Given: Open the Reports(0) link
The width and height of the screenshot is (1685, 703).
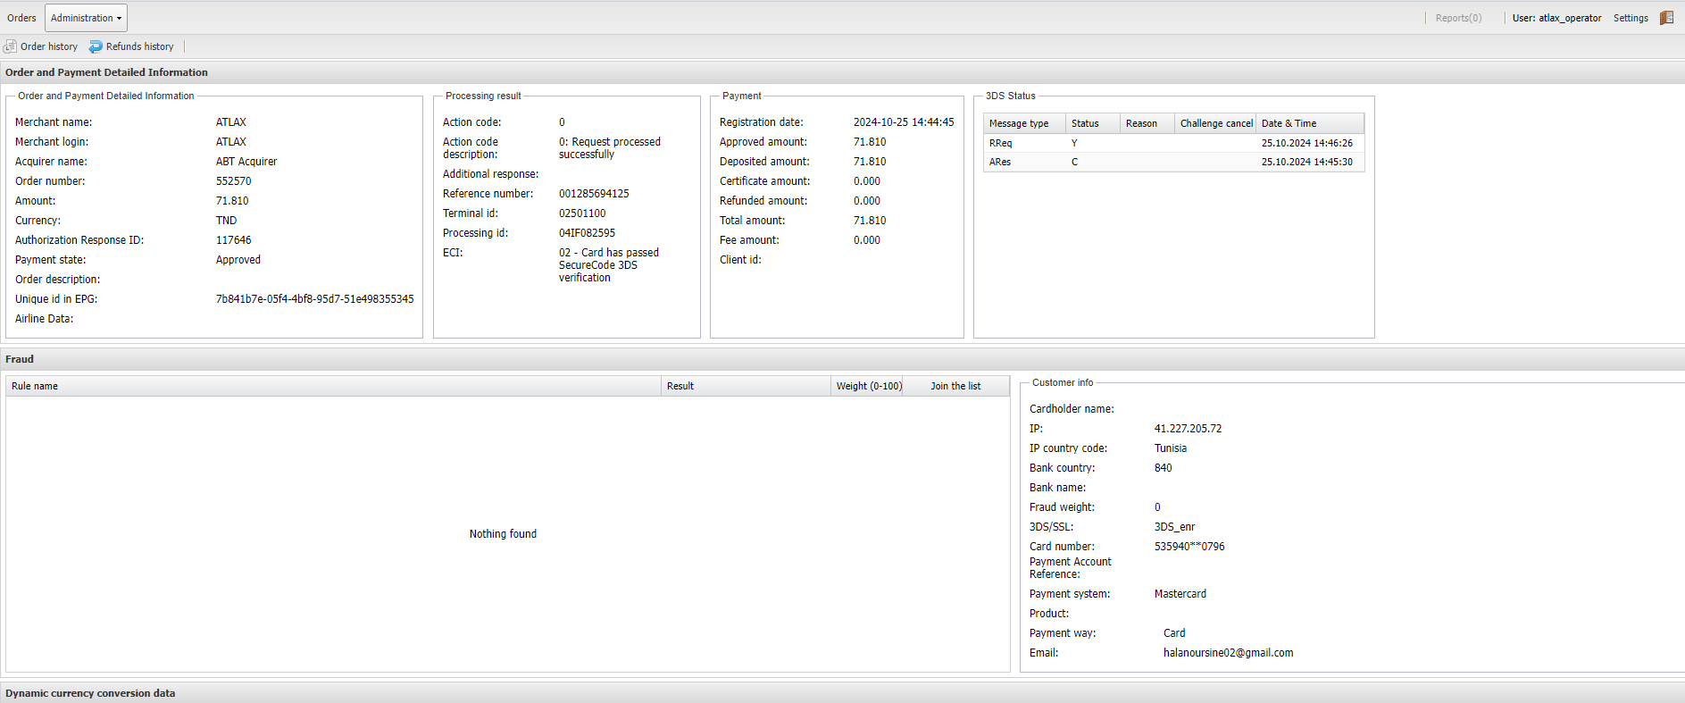Looking at the screenshot, I should pos(1458,18).
